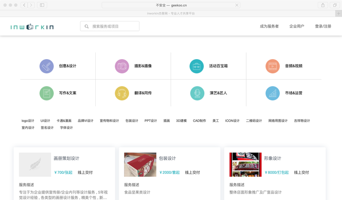The image size is (342, 200).
Task: Click the 整体店面形象推广及广宣品设计 description
Action: point(255,192)
